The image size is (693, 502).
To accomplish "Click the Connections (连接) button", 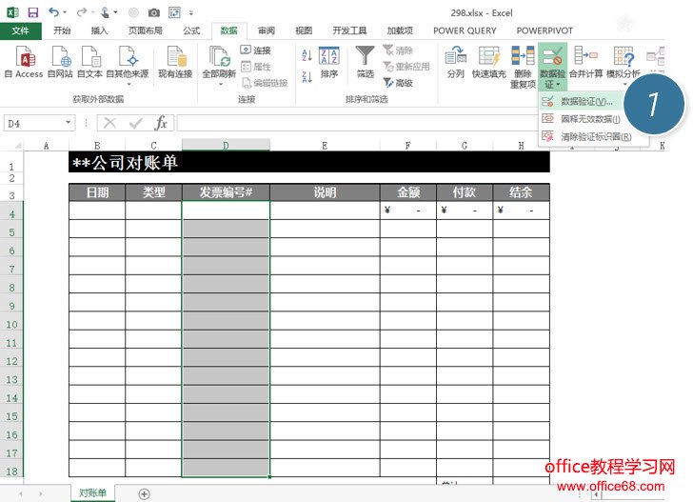I will (x=255, y=50).
